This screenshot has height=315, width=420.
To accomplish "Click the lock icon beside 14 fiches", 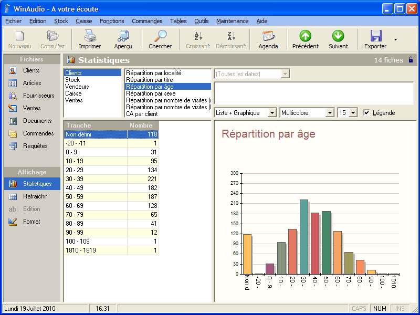I will pos(411,60).
